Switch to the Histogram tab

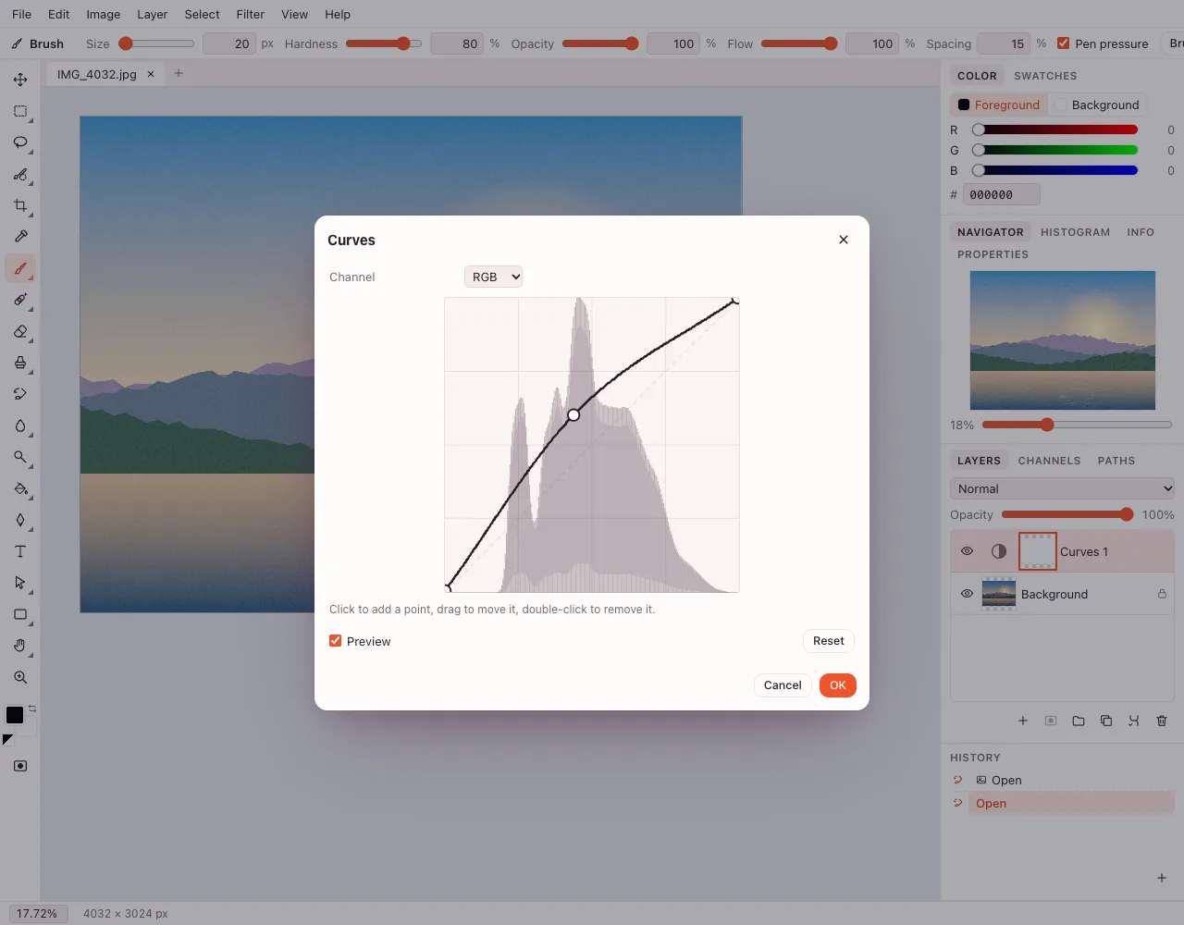1075,232
